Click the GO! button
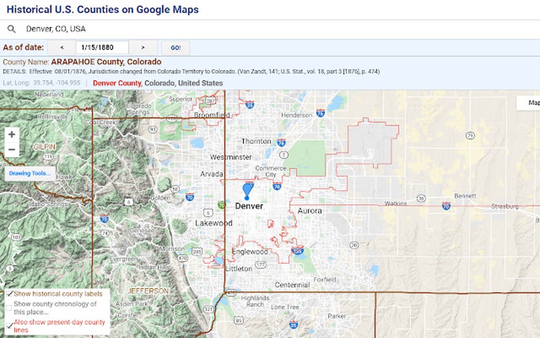Viewport: 540px width, 338px height. (176, 48)
